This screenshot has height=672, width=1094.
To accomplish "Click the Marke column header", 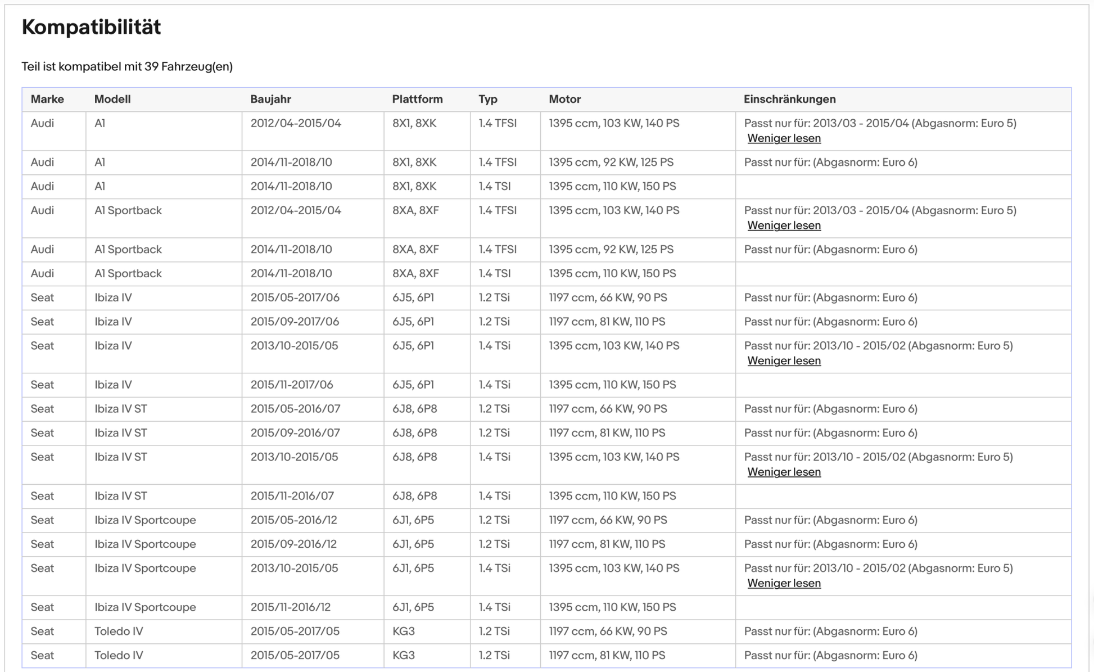I will [47, 100].
